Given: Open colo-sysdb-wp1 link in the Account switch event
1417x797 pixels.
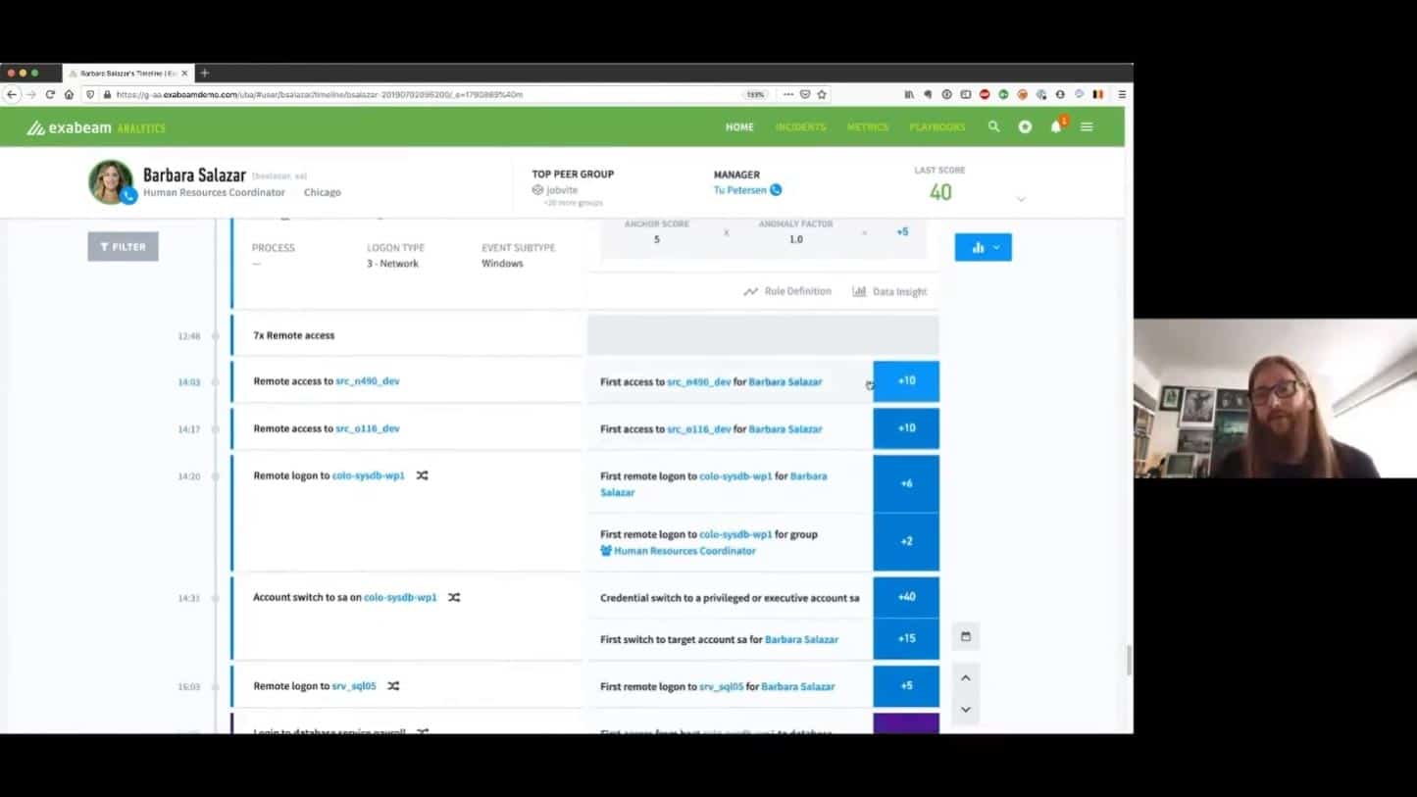Looking at the screenshot, I should click(x=400, y=597).
